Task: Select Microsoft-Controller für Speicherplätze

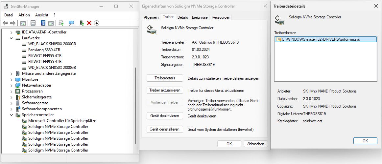Action: pos(62,120)
